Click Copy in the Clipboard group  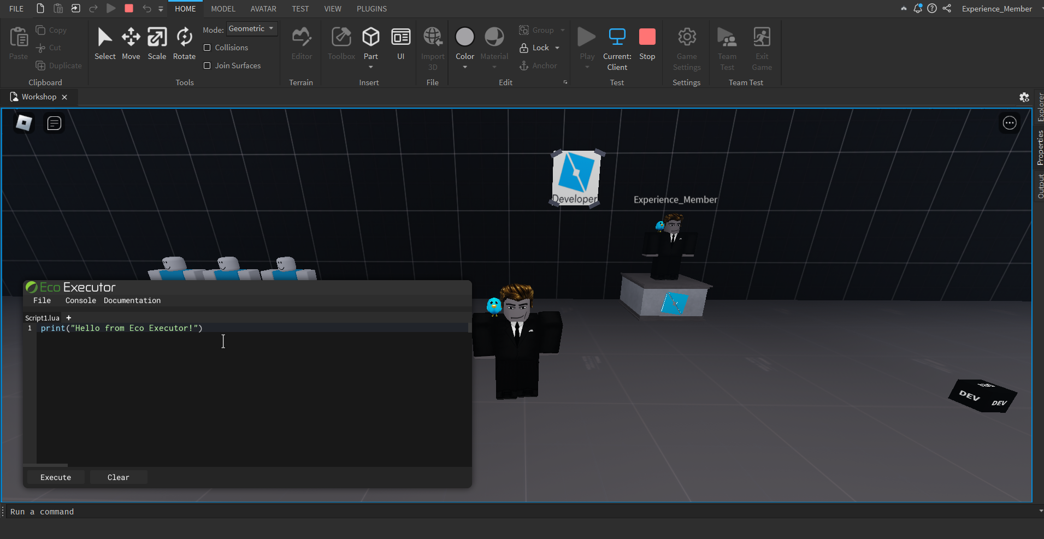click(51, 30)
